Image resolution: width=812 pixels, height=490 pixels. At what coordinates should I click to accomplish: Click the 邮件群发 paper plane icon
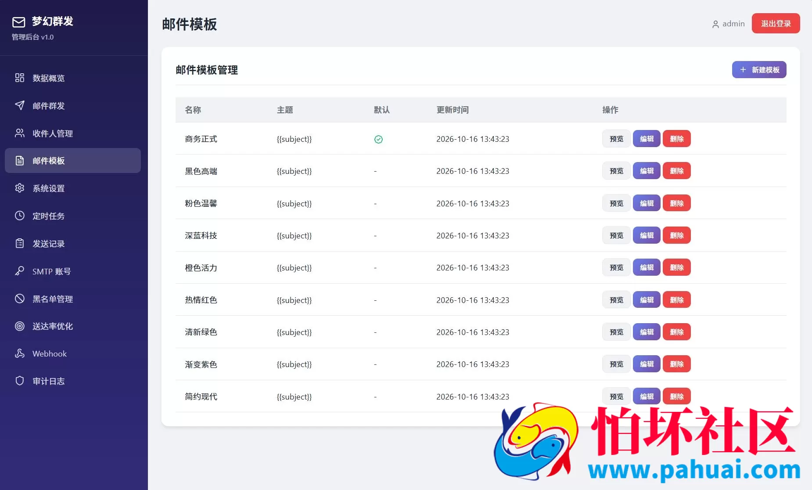20,105
